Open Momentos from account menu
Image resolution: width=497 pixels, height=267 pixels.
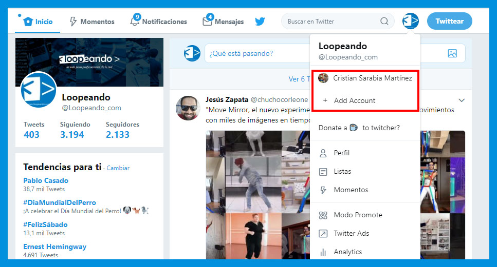pyautogui.click(x=365, y=190)
